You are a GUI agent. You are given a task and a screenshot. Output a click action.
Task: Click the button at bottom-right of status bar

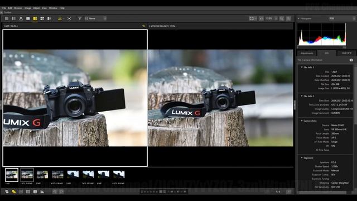click(289, 192)
